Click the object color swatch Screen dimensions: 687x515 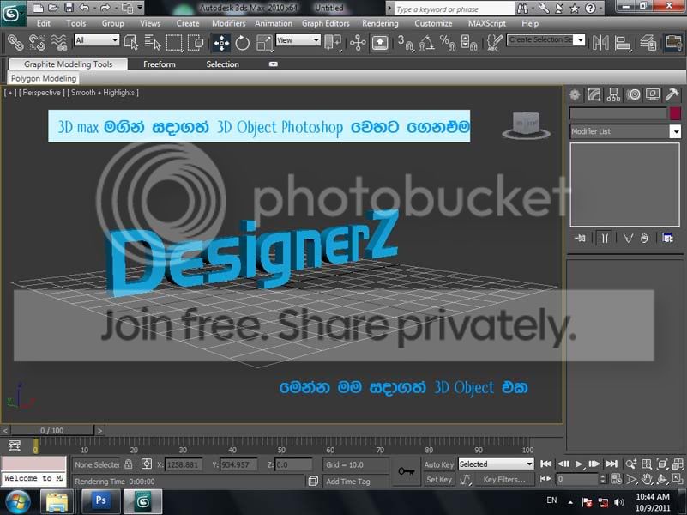[x=675, y=113]
